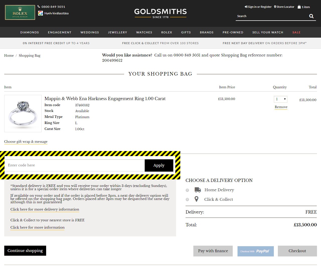Click the Google Translate icon

[40, 13]
